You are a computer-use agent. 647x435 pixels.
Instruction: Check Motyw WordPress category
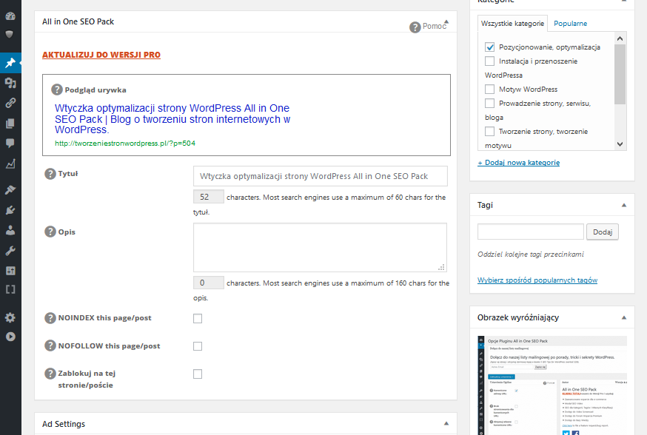[x=489, y=89]
